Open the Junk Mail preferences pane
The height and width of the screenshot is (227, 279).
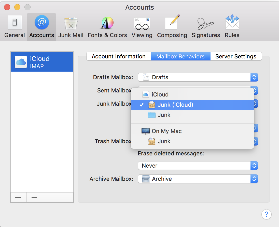click(x=71, y=27)
